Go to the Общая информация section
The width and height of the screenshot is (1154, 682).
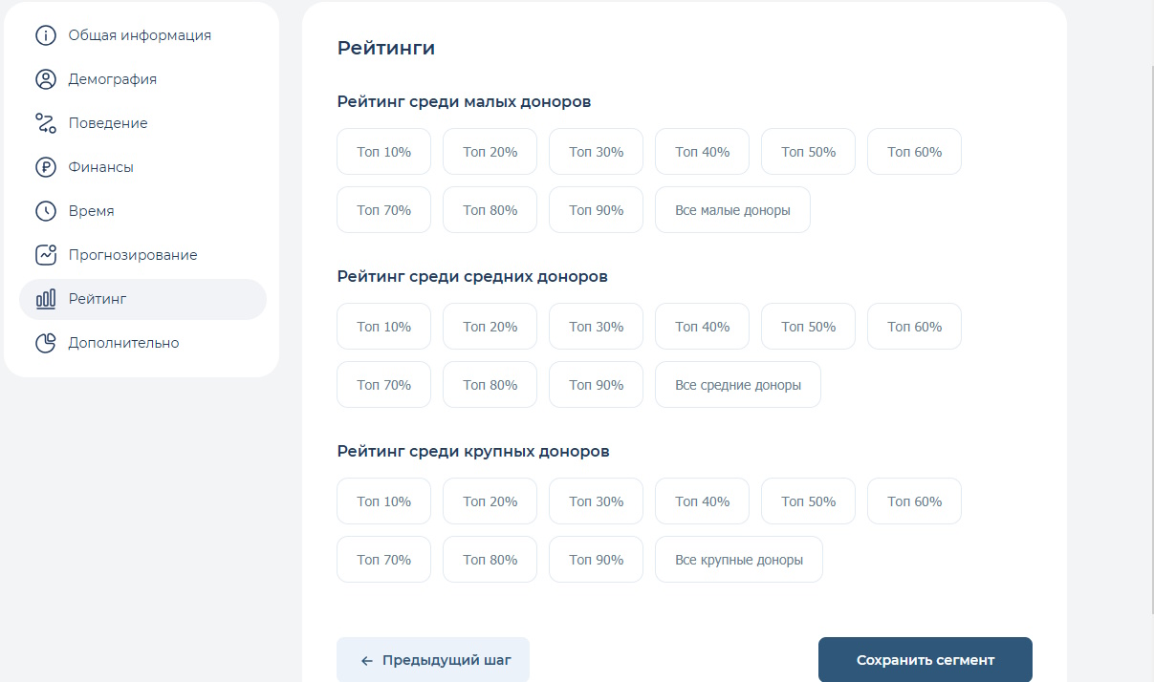click(x=140, y=35)
